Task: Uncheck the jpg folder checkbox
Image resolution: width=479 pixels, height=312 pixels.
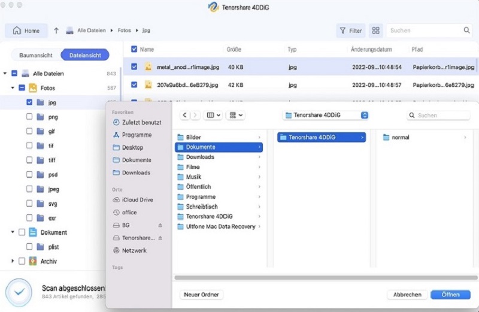Action: [29, 102]
